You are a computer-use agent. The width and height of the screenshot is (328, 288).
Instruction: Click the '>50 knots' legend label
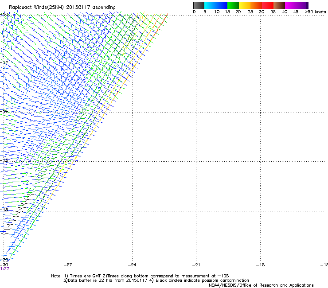tap(315, 12)
